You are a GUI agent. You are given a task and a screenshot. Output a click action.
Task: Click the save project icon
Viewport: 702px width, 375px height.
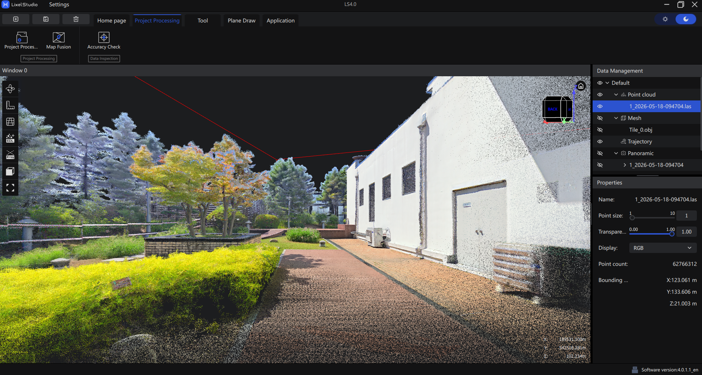coord(46,19)
